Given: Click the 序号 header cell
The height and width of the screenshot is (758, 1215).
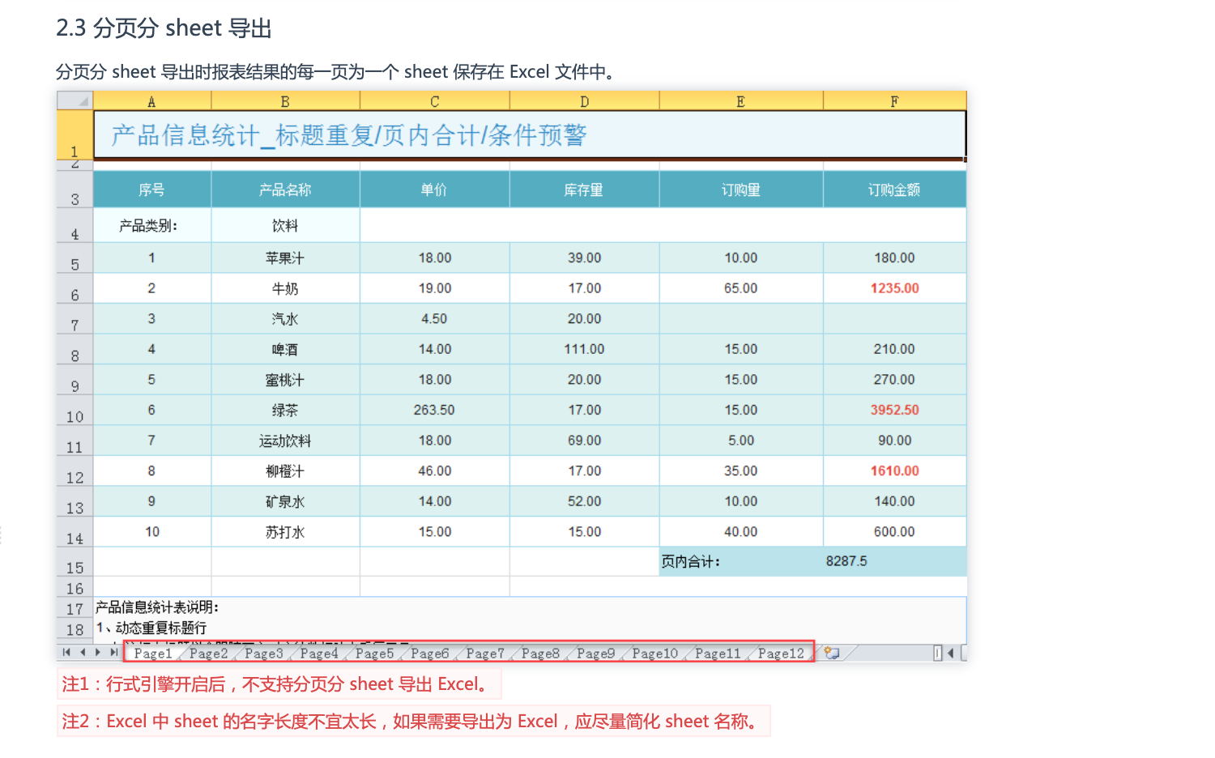Looking at the screenshot, I should click(x=152, y=189).
